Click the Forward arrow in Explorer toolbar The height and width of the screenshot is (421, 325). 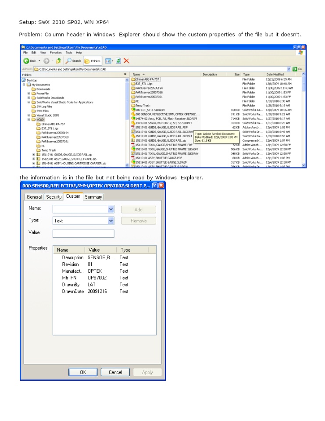(46, 61)
